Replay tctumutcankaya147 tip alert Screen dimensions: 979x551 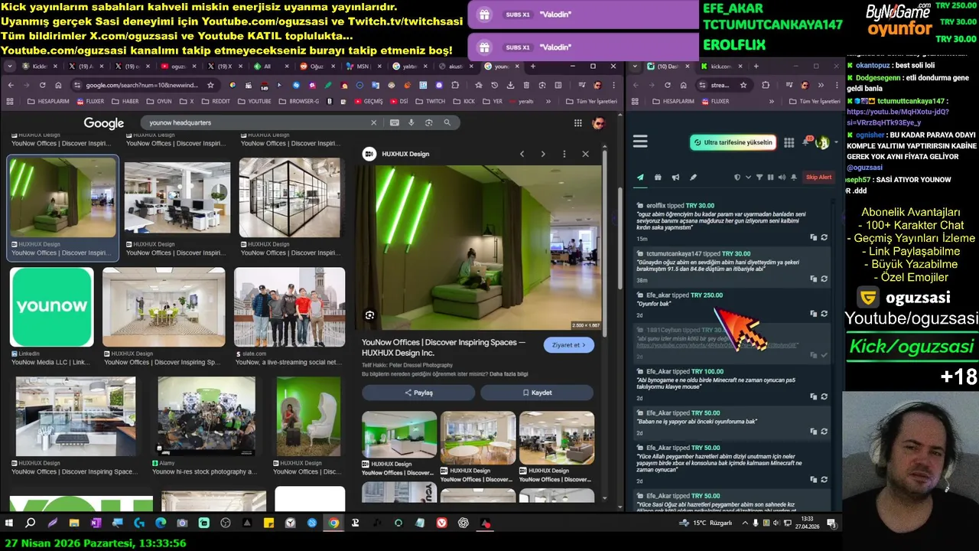point(824,279)
